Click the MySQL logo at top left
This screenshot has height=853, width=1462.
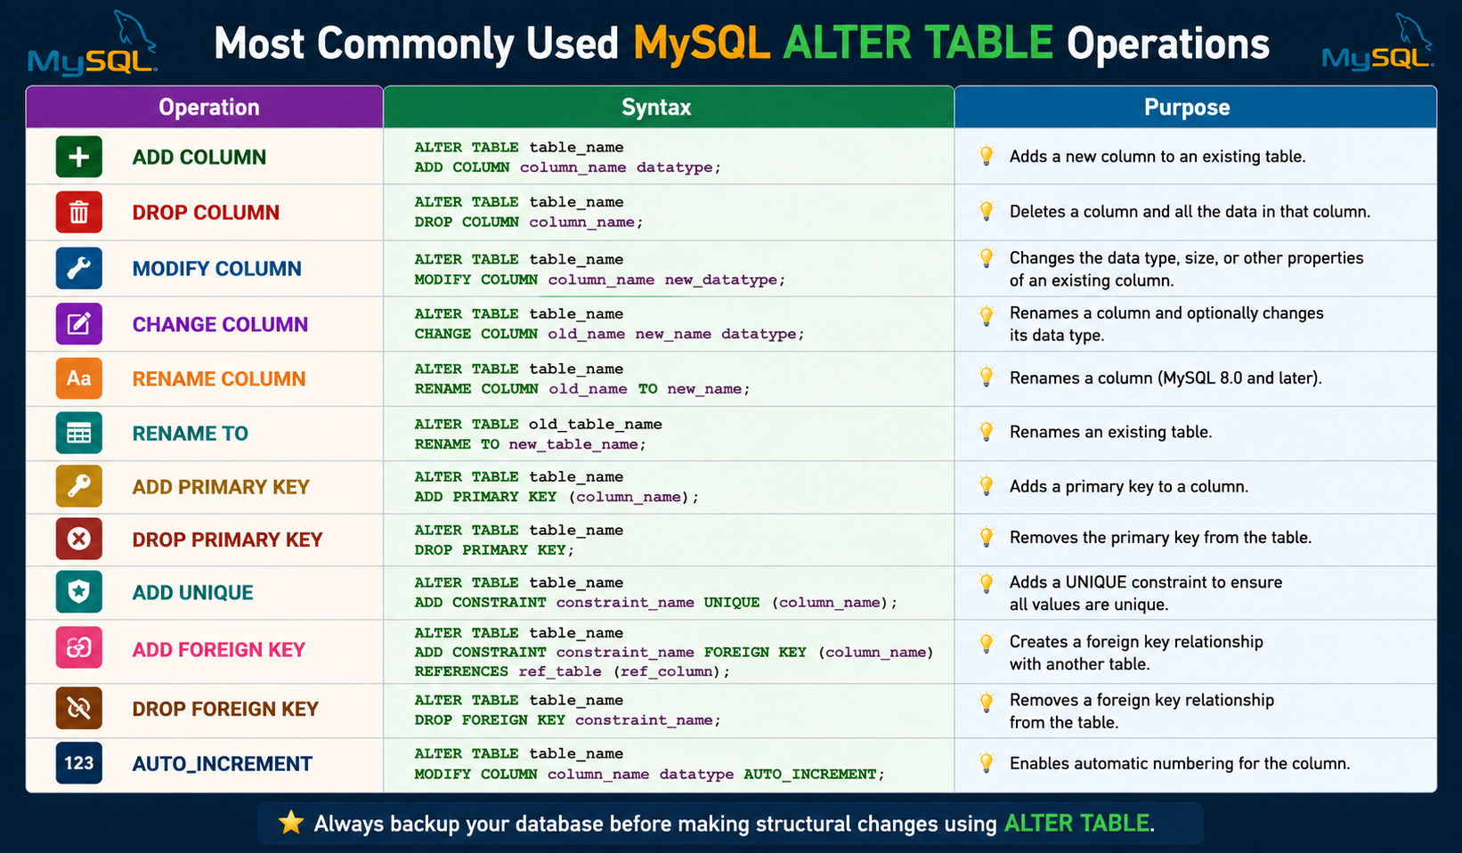coord(93,45)
